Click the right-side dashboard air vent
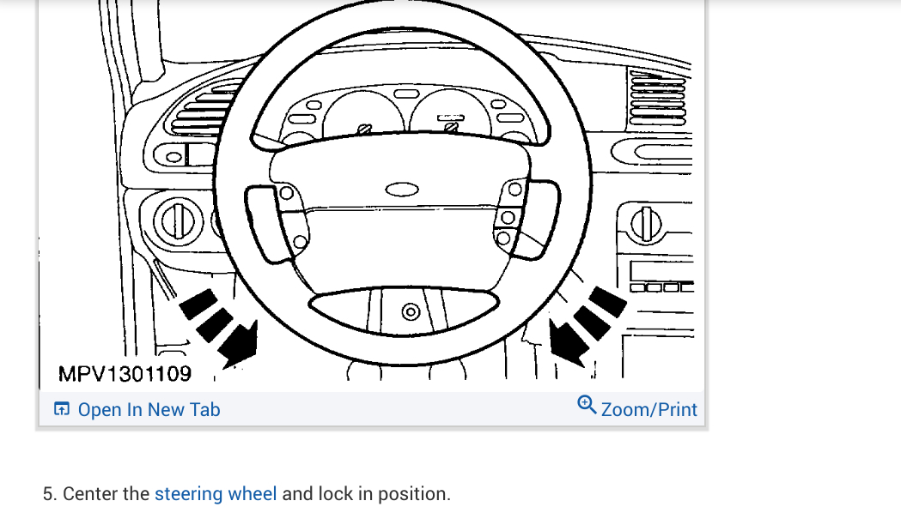This screenshot has height=531, width=901. point(658,98)
